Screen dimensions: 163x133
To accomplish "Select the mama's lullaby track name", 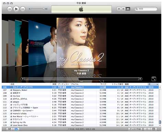I will (20, 113).
